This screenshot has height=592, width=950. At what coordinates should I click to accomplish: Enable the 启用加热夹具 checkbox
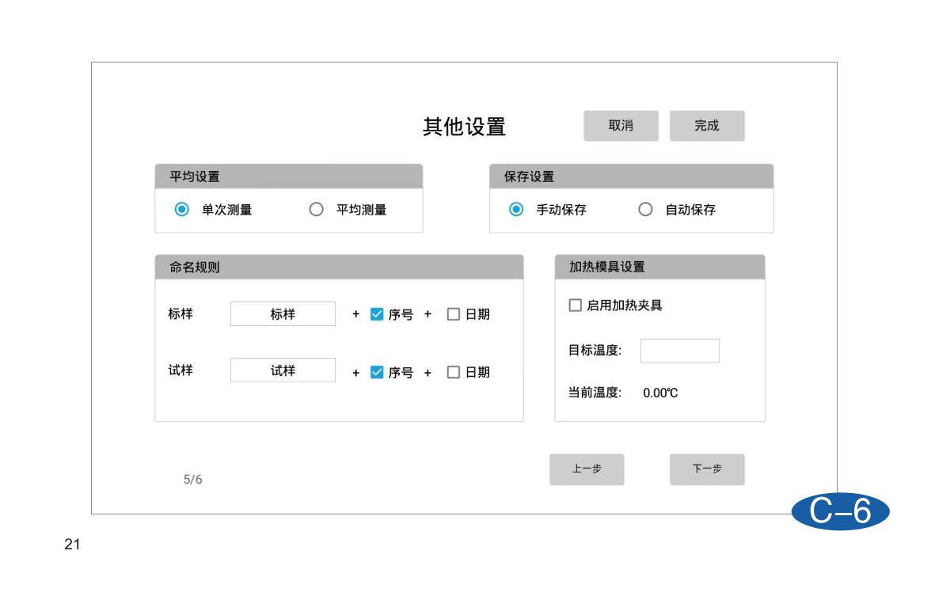pos(576,305)
